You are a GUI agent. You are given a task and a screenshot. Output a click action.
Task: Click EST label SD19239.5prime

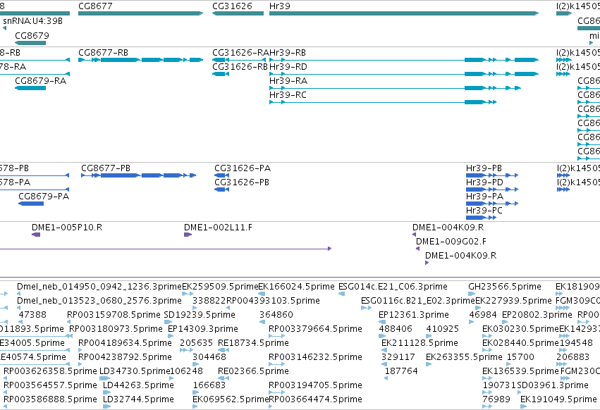200,315
